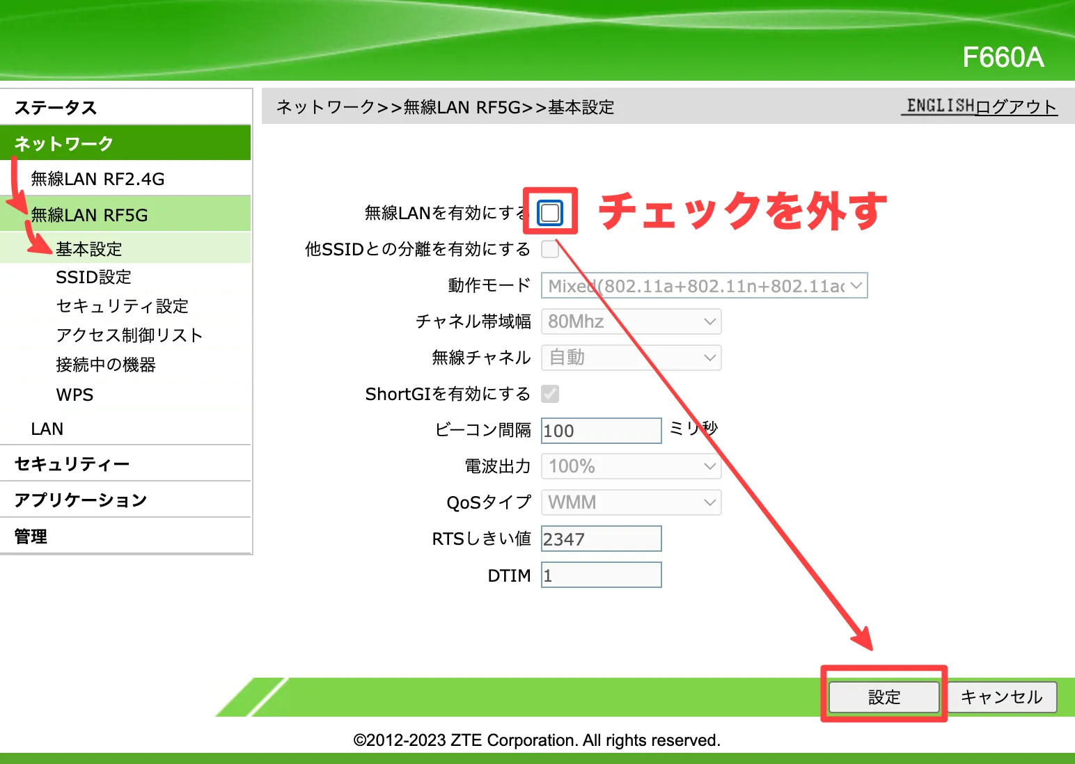This screenshot has height=764, width=1075.
Task: Open アクセス制御リスト submenu item
Action: [130, 335]
